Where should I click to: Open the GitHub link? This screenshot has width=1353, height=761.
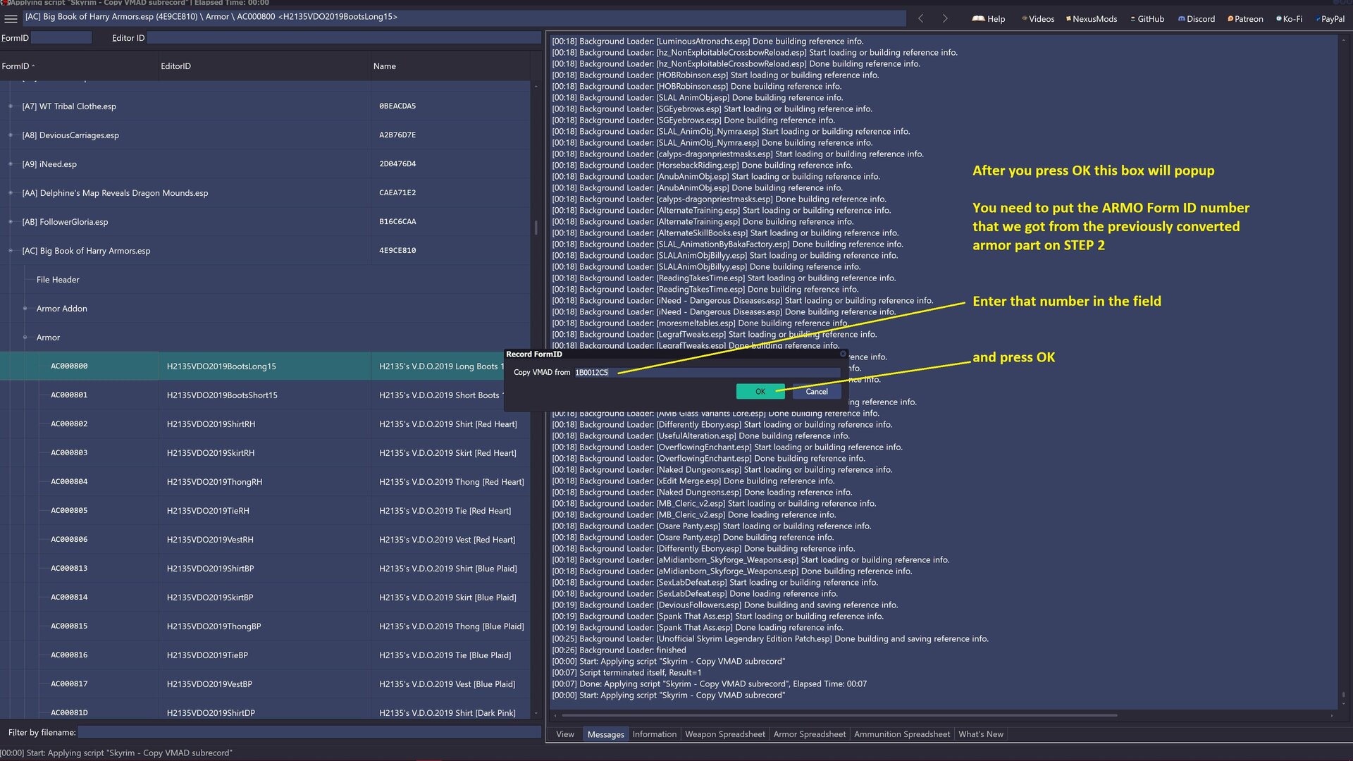pyautogui.click(x=1147, y=19)
